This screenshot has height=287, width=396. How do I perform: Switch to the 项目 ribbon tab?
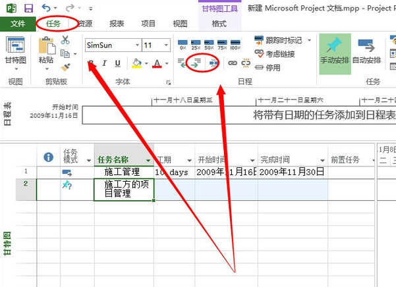148,24
